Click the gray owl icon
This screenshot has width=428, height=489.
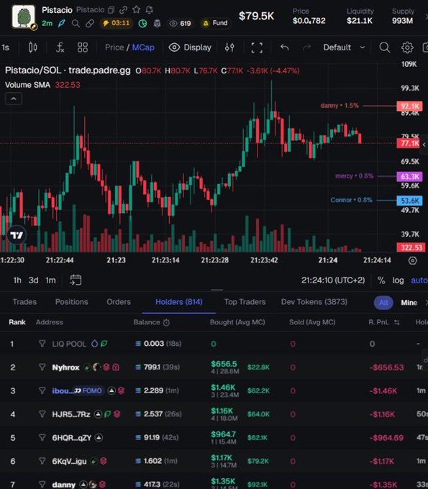coord(157,24)
